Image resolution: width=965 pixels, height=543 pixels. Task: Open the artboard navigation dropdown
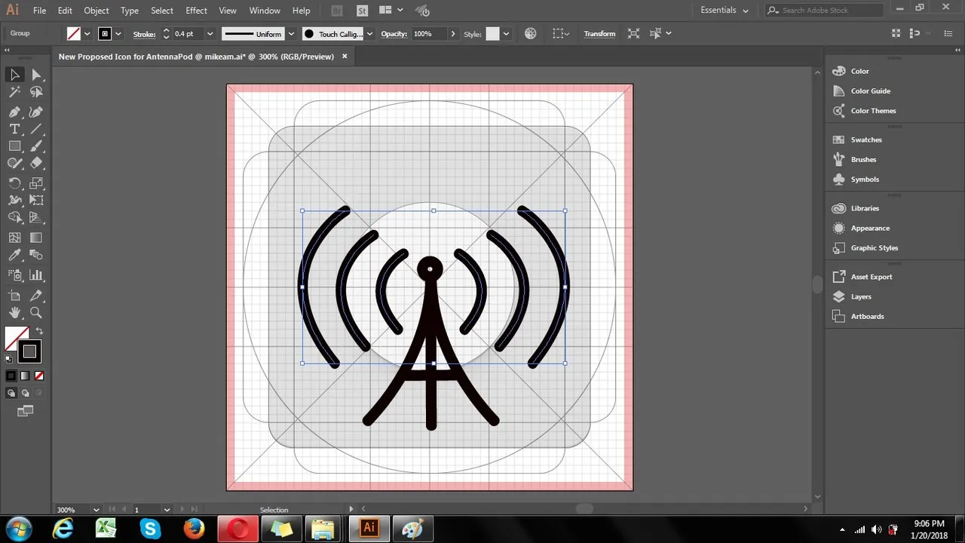click(167, 510)
